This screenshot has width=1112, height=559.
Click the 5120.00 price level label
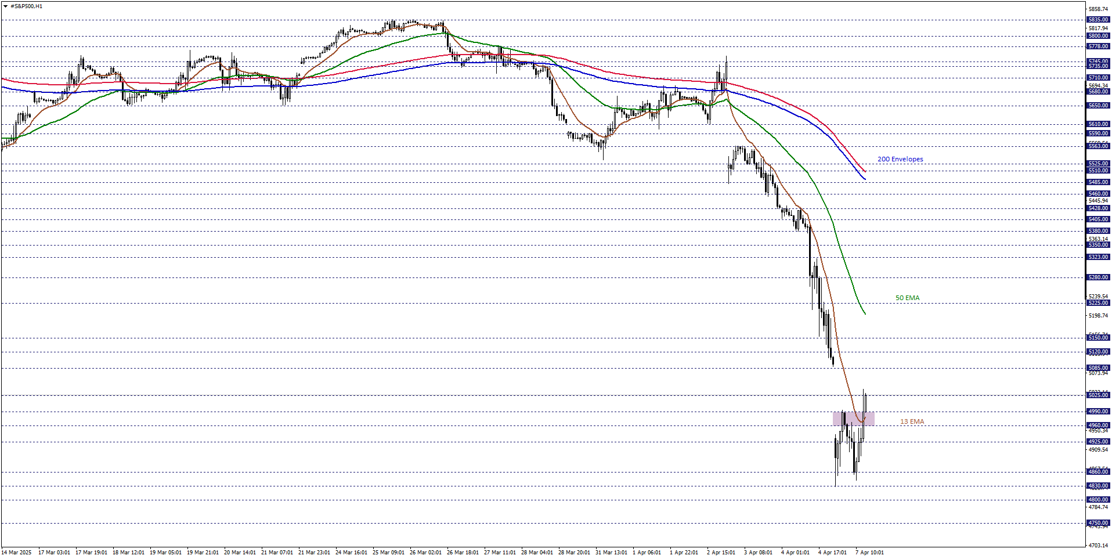[1098, 352]
